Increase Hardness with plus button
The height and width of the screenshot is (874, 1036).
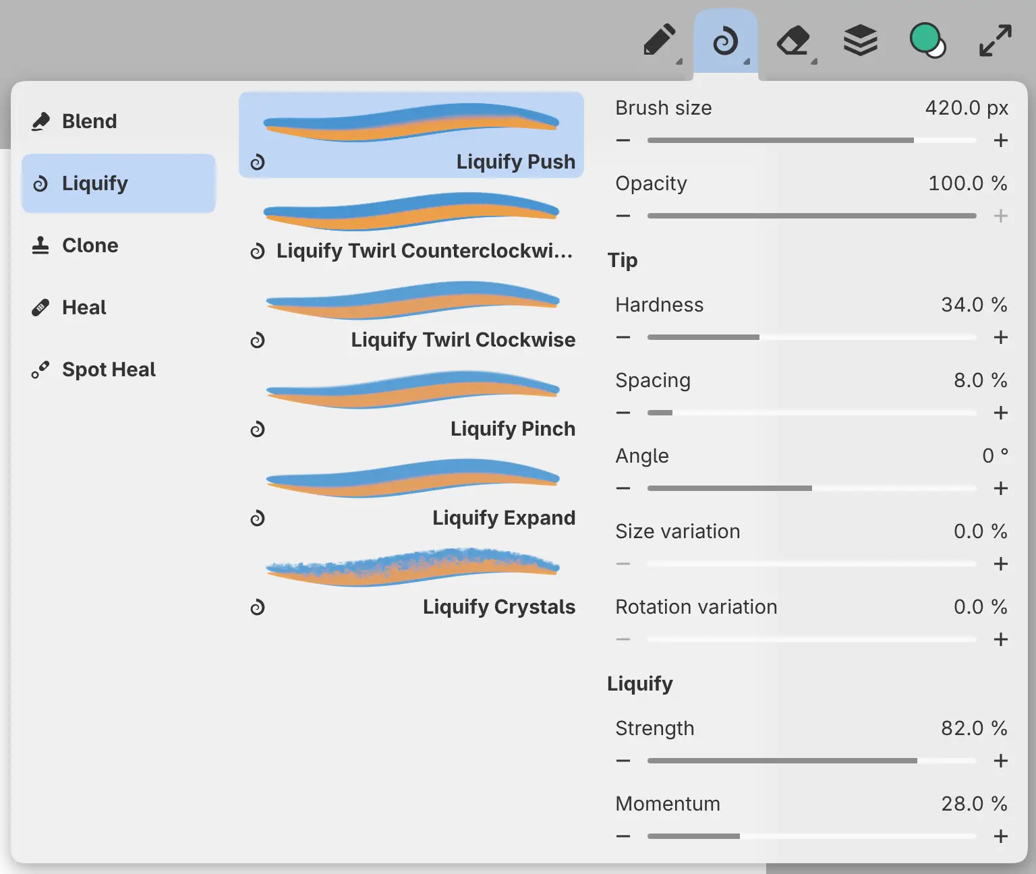tap(1001, 337)
